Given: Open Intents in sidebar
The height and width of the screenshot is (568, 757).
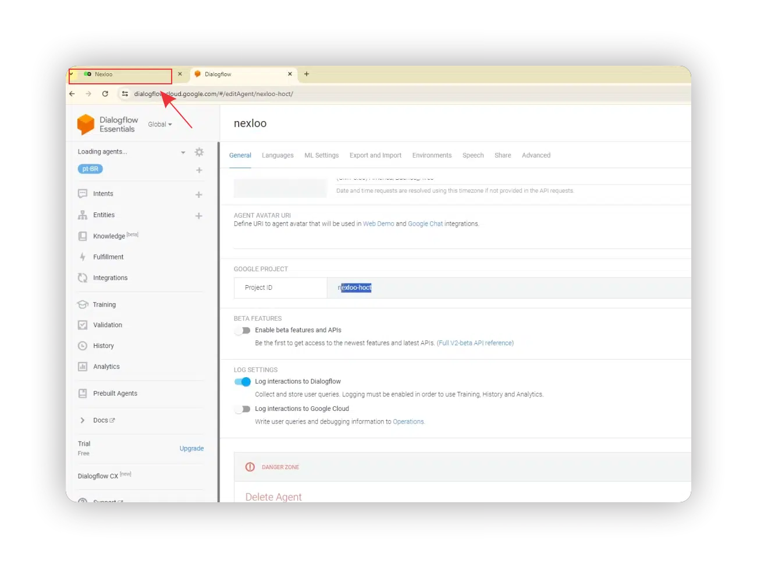Looking at the screenshot, I should click(103, 194).
